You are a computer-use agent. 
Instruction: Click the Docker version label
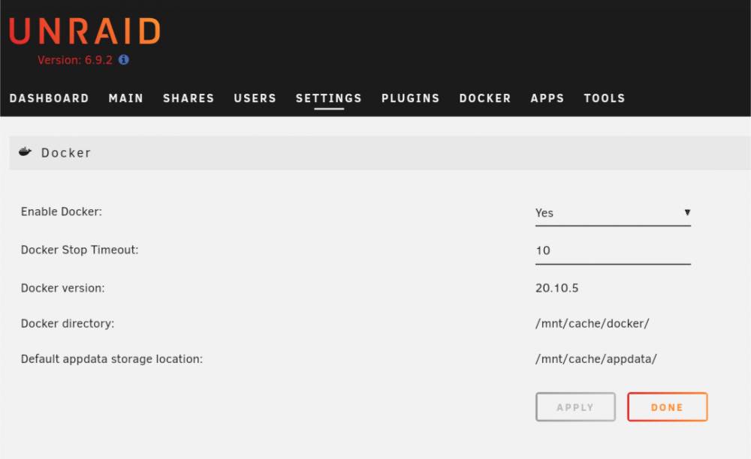point(63,288)
